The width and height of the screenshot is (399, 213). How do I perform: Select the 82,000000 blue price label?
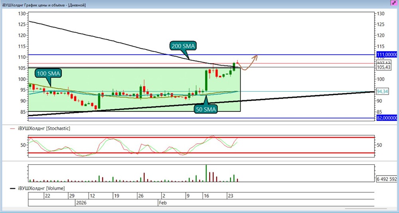click(x=387, y=118)
